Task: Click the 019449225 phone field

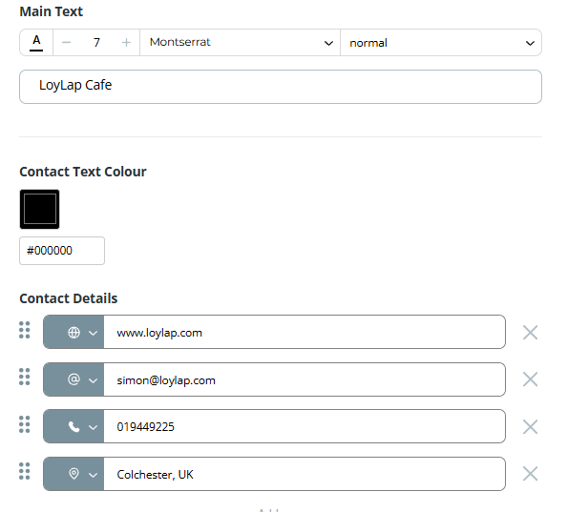Action: point(304,426)
